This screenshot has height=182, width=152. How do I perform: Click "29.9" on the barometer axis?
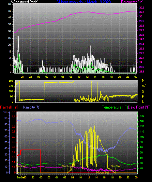click(x=142, y=21)
